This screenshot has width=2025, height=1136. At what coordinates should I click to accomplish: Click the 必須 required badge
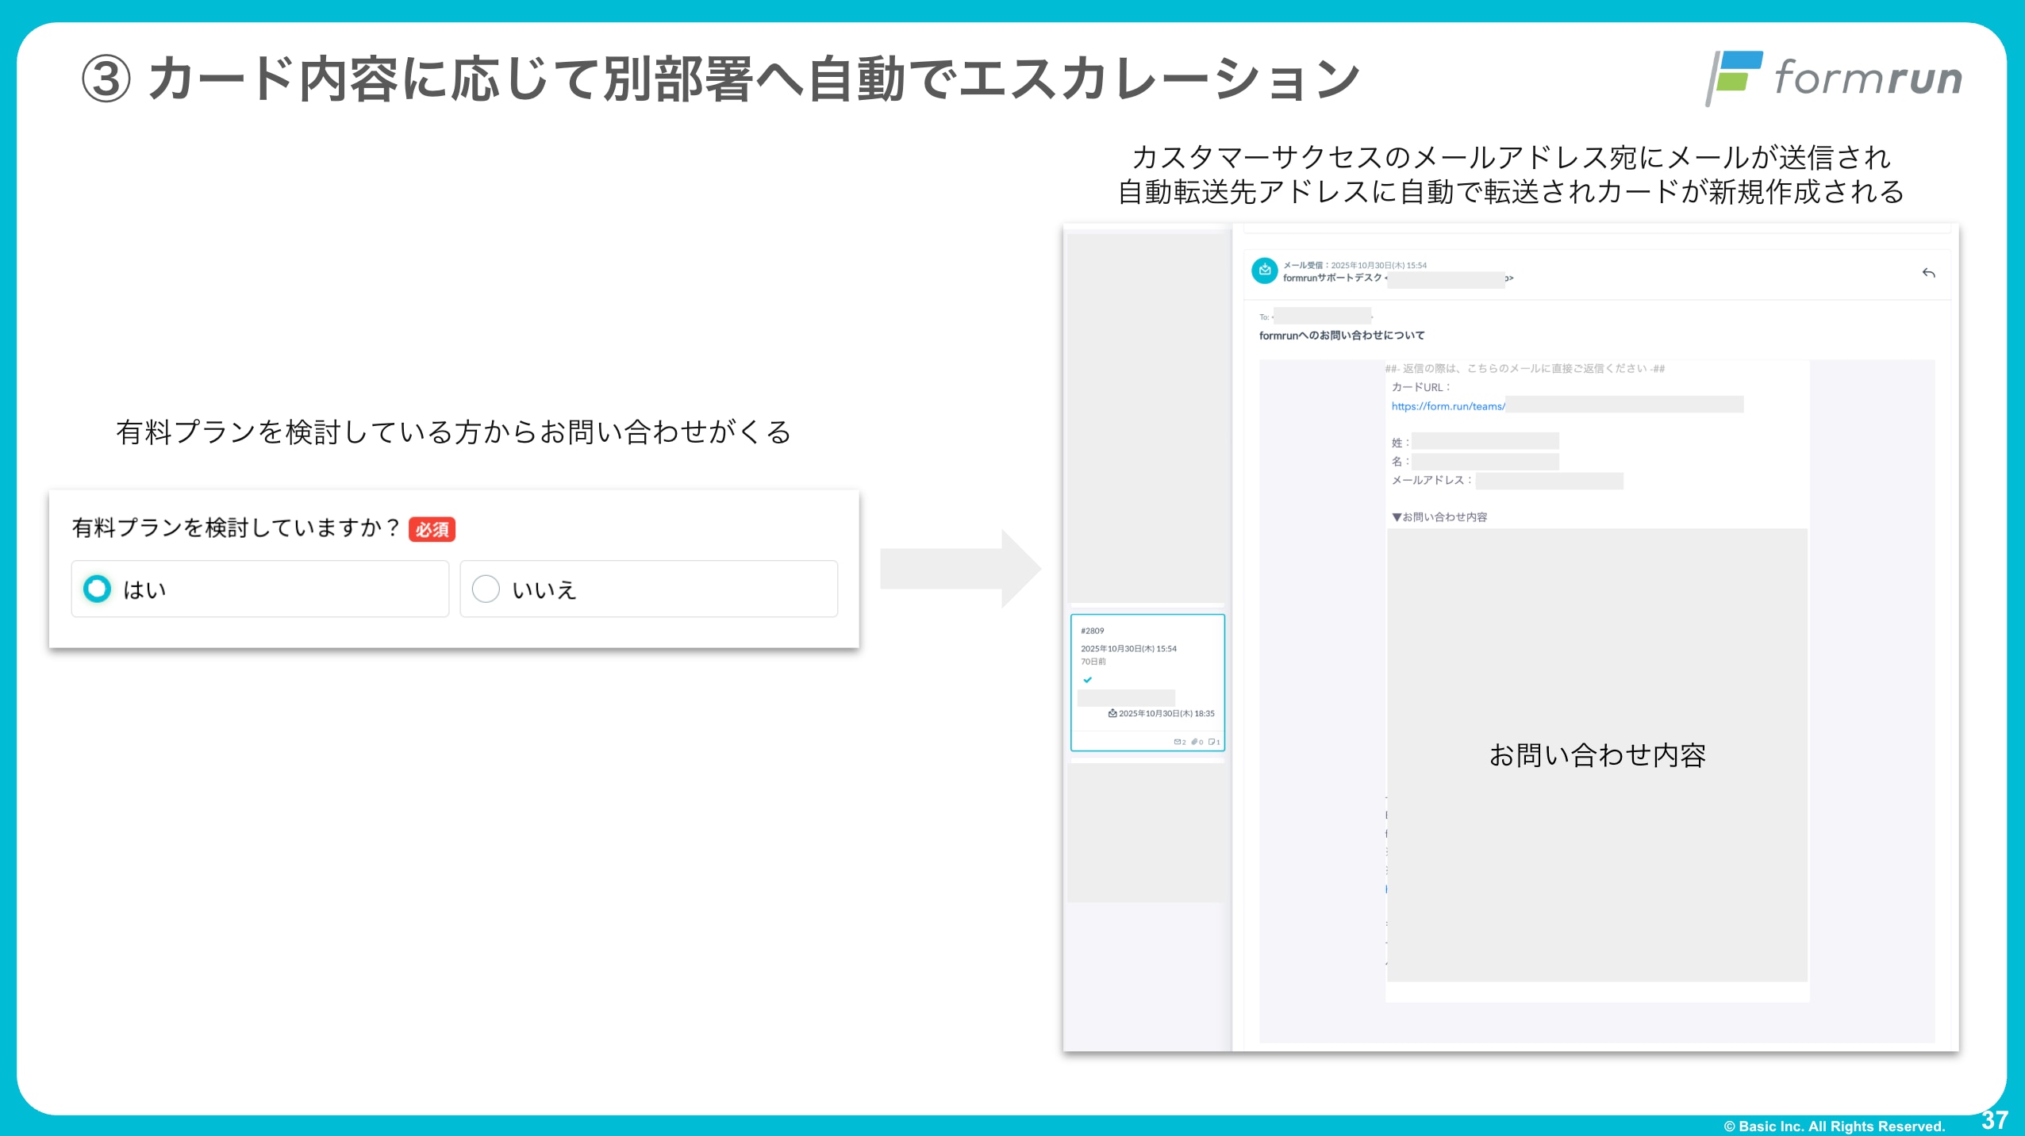(432, 529)
